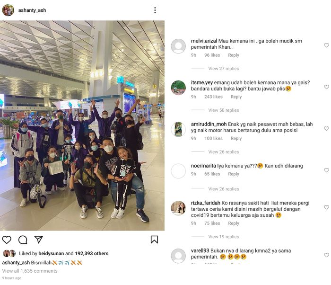Open heidysunan's profile from likes line
This screenshot has height=285, width=331.
pos(51,253)
